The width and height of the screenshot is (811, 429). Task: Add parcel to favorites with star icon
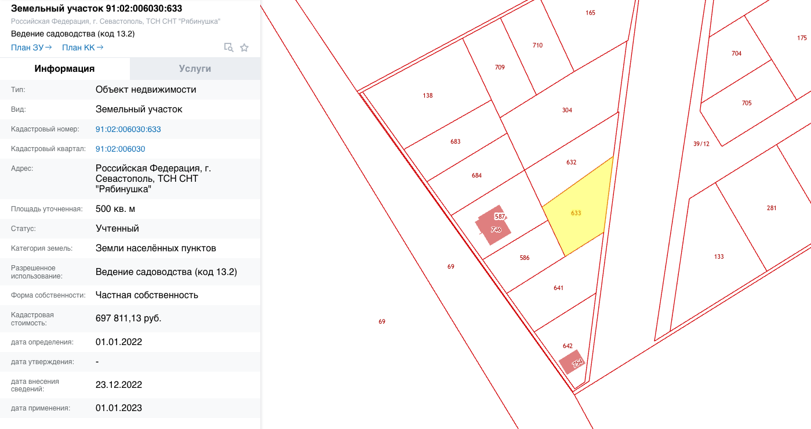[x=244, y=47]
